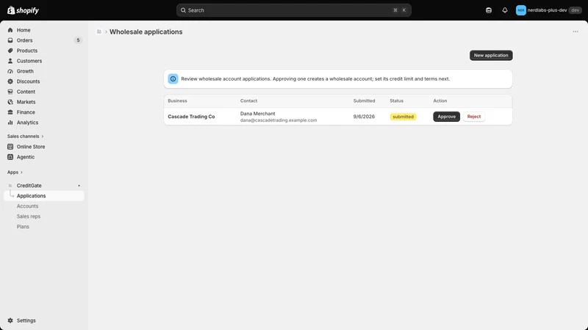Go to Applications in CreditGate
Image resolution: width=588 pixels, height=330 pixels.
point(44,196)
